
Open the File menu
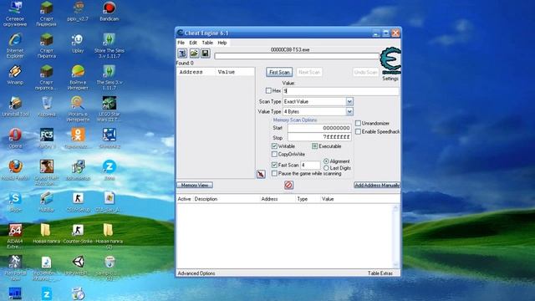coord(181,43)
